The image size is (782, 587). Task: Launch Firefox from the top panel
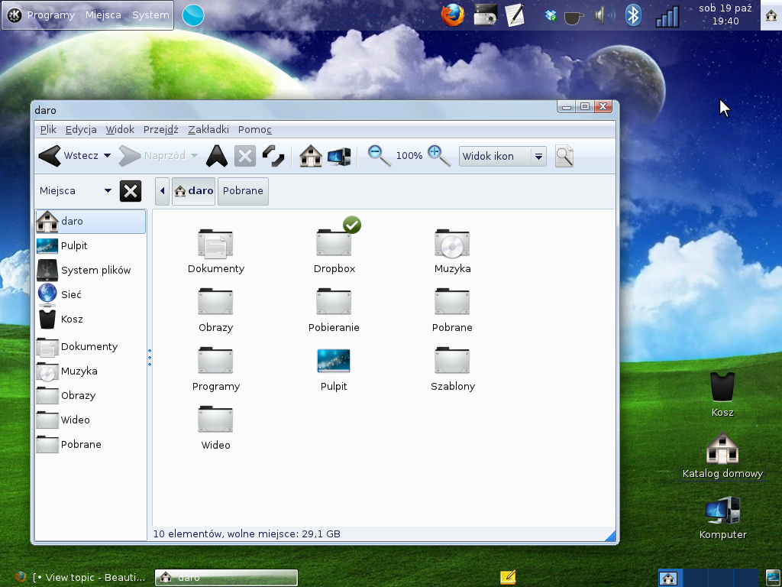[452, 15]
